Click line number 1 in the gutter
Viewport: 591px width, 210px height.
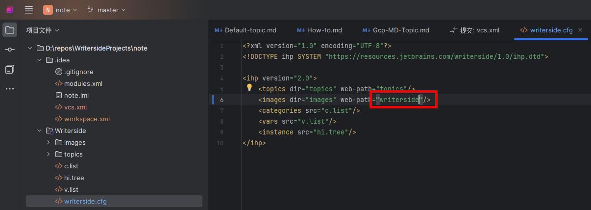coord(222,46)
